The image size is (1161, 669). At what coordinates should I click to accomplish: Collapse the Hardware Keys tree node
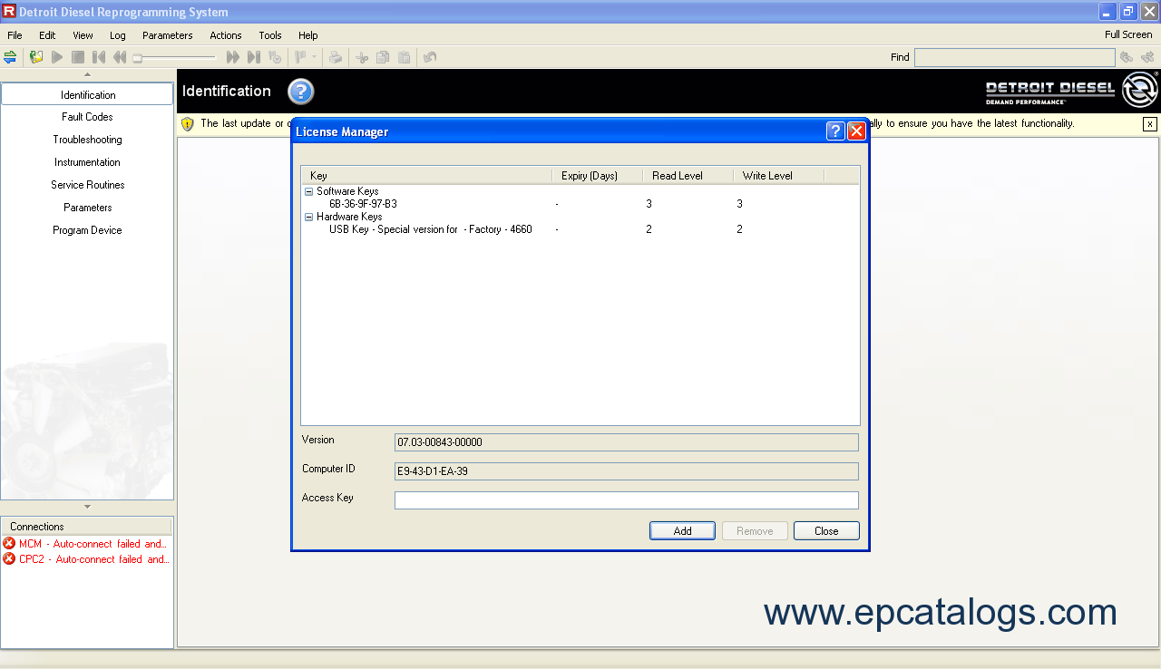pos(308,217)
